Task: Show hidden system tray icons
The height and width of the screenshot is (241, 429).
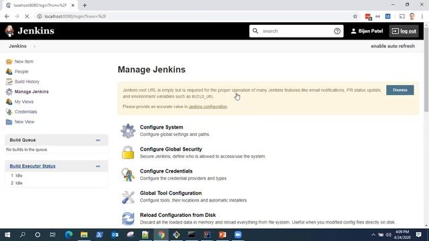Action: tap(373, 235)
